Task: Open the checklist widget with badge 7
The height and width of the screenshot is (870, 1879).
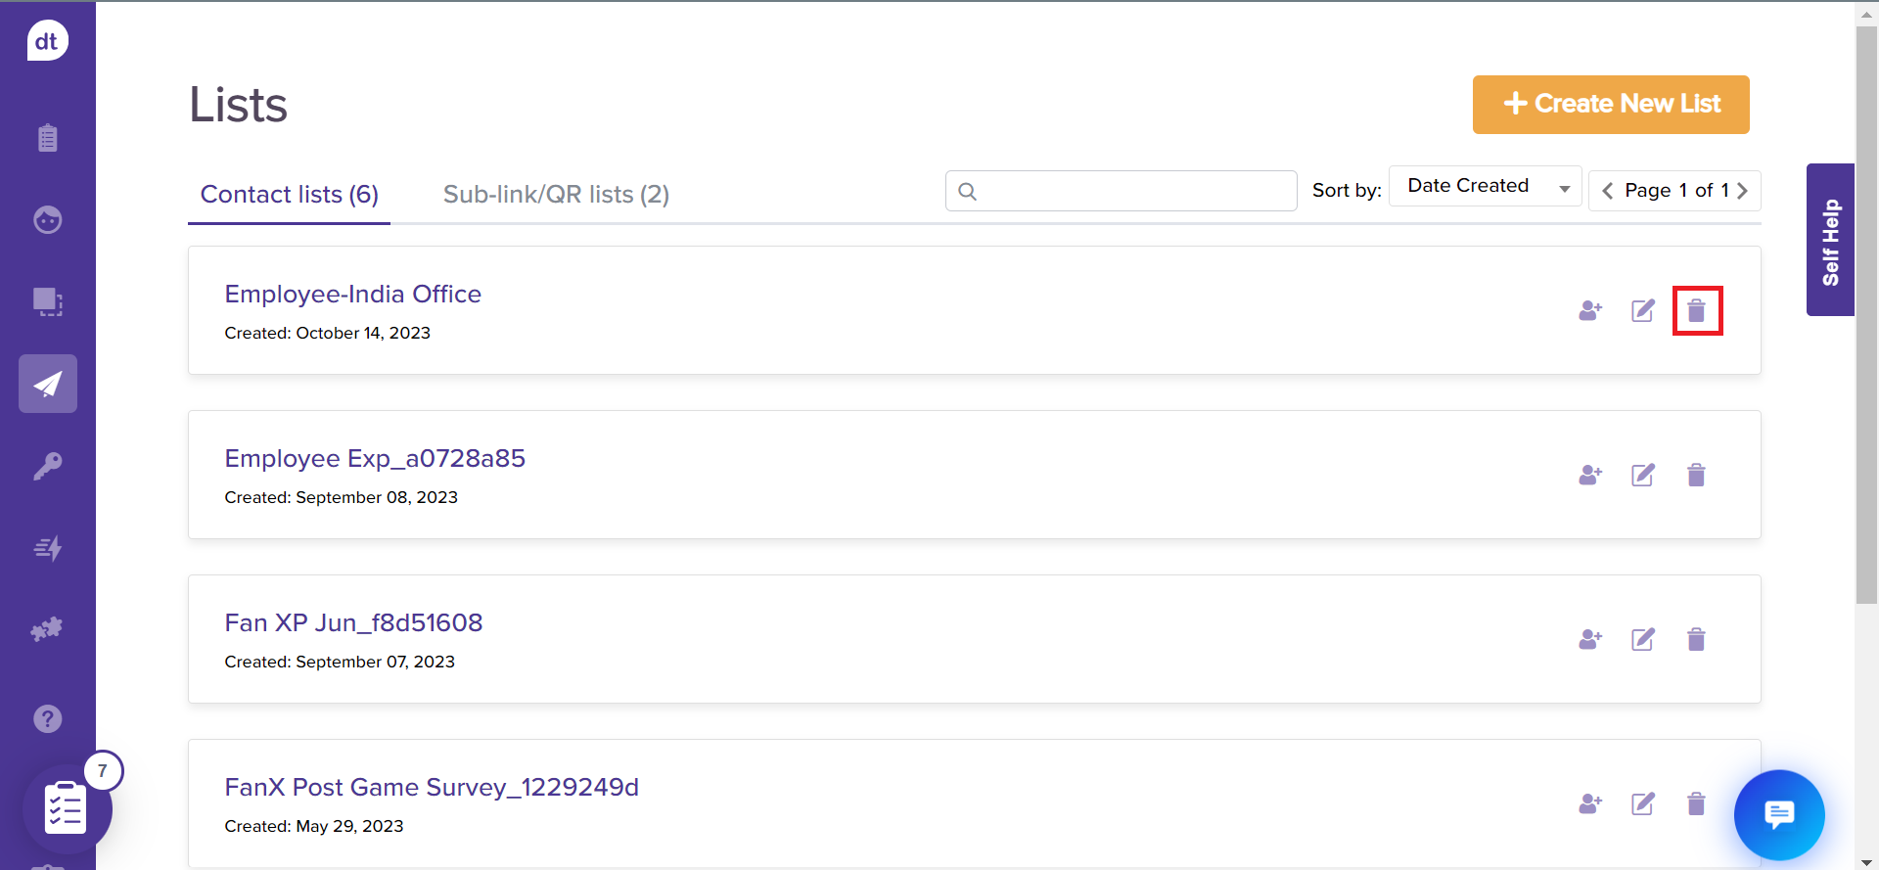Action: point(67,808)
